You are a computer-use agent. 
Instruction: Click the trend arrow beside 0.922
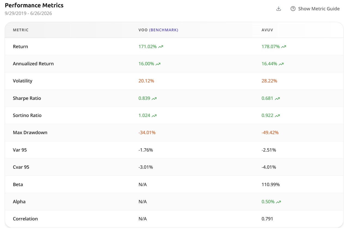tap(277, 116)
